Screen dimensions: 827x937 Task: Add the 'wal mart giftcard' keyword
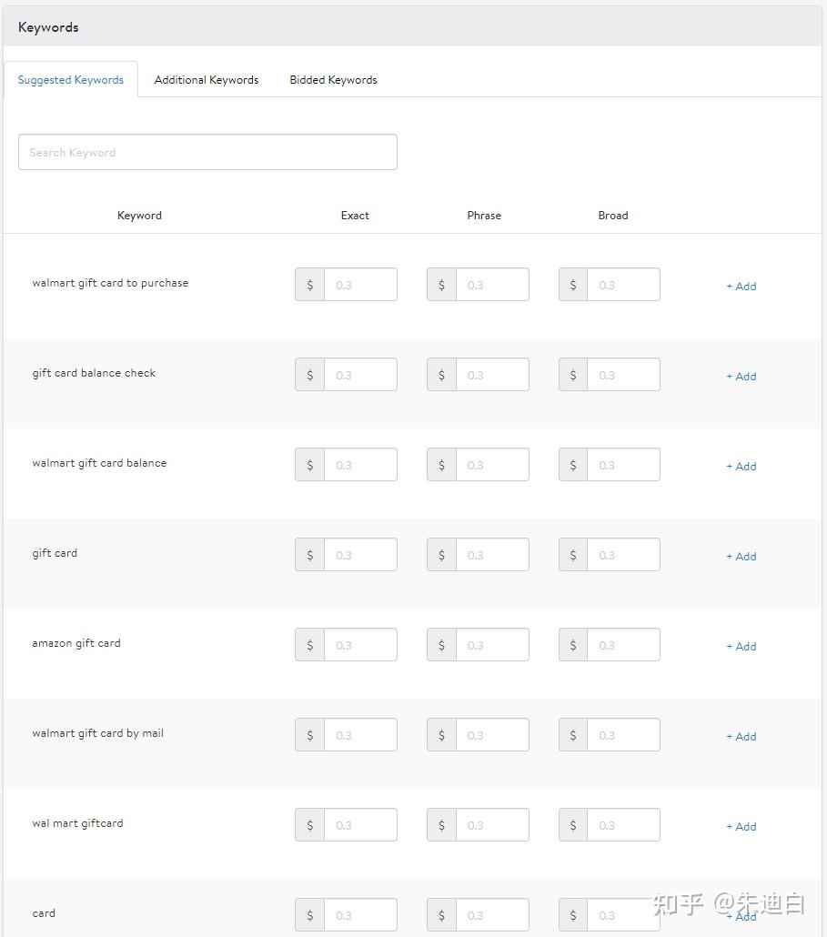741,826
